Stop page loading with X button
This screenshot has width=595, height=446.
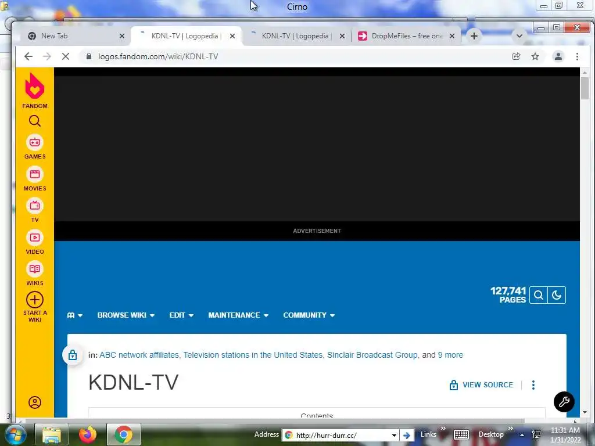pyautogui.click(x=65, y=56)
